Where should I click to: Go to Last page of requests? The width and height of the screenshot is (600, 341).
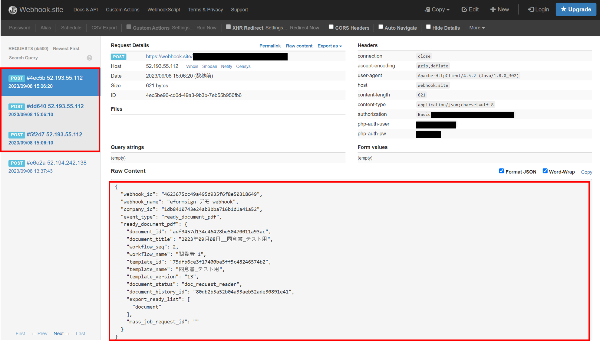pyautogui.click(x=81, y=334)
